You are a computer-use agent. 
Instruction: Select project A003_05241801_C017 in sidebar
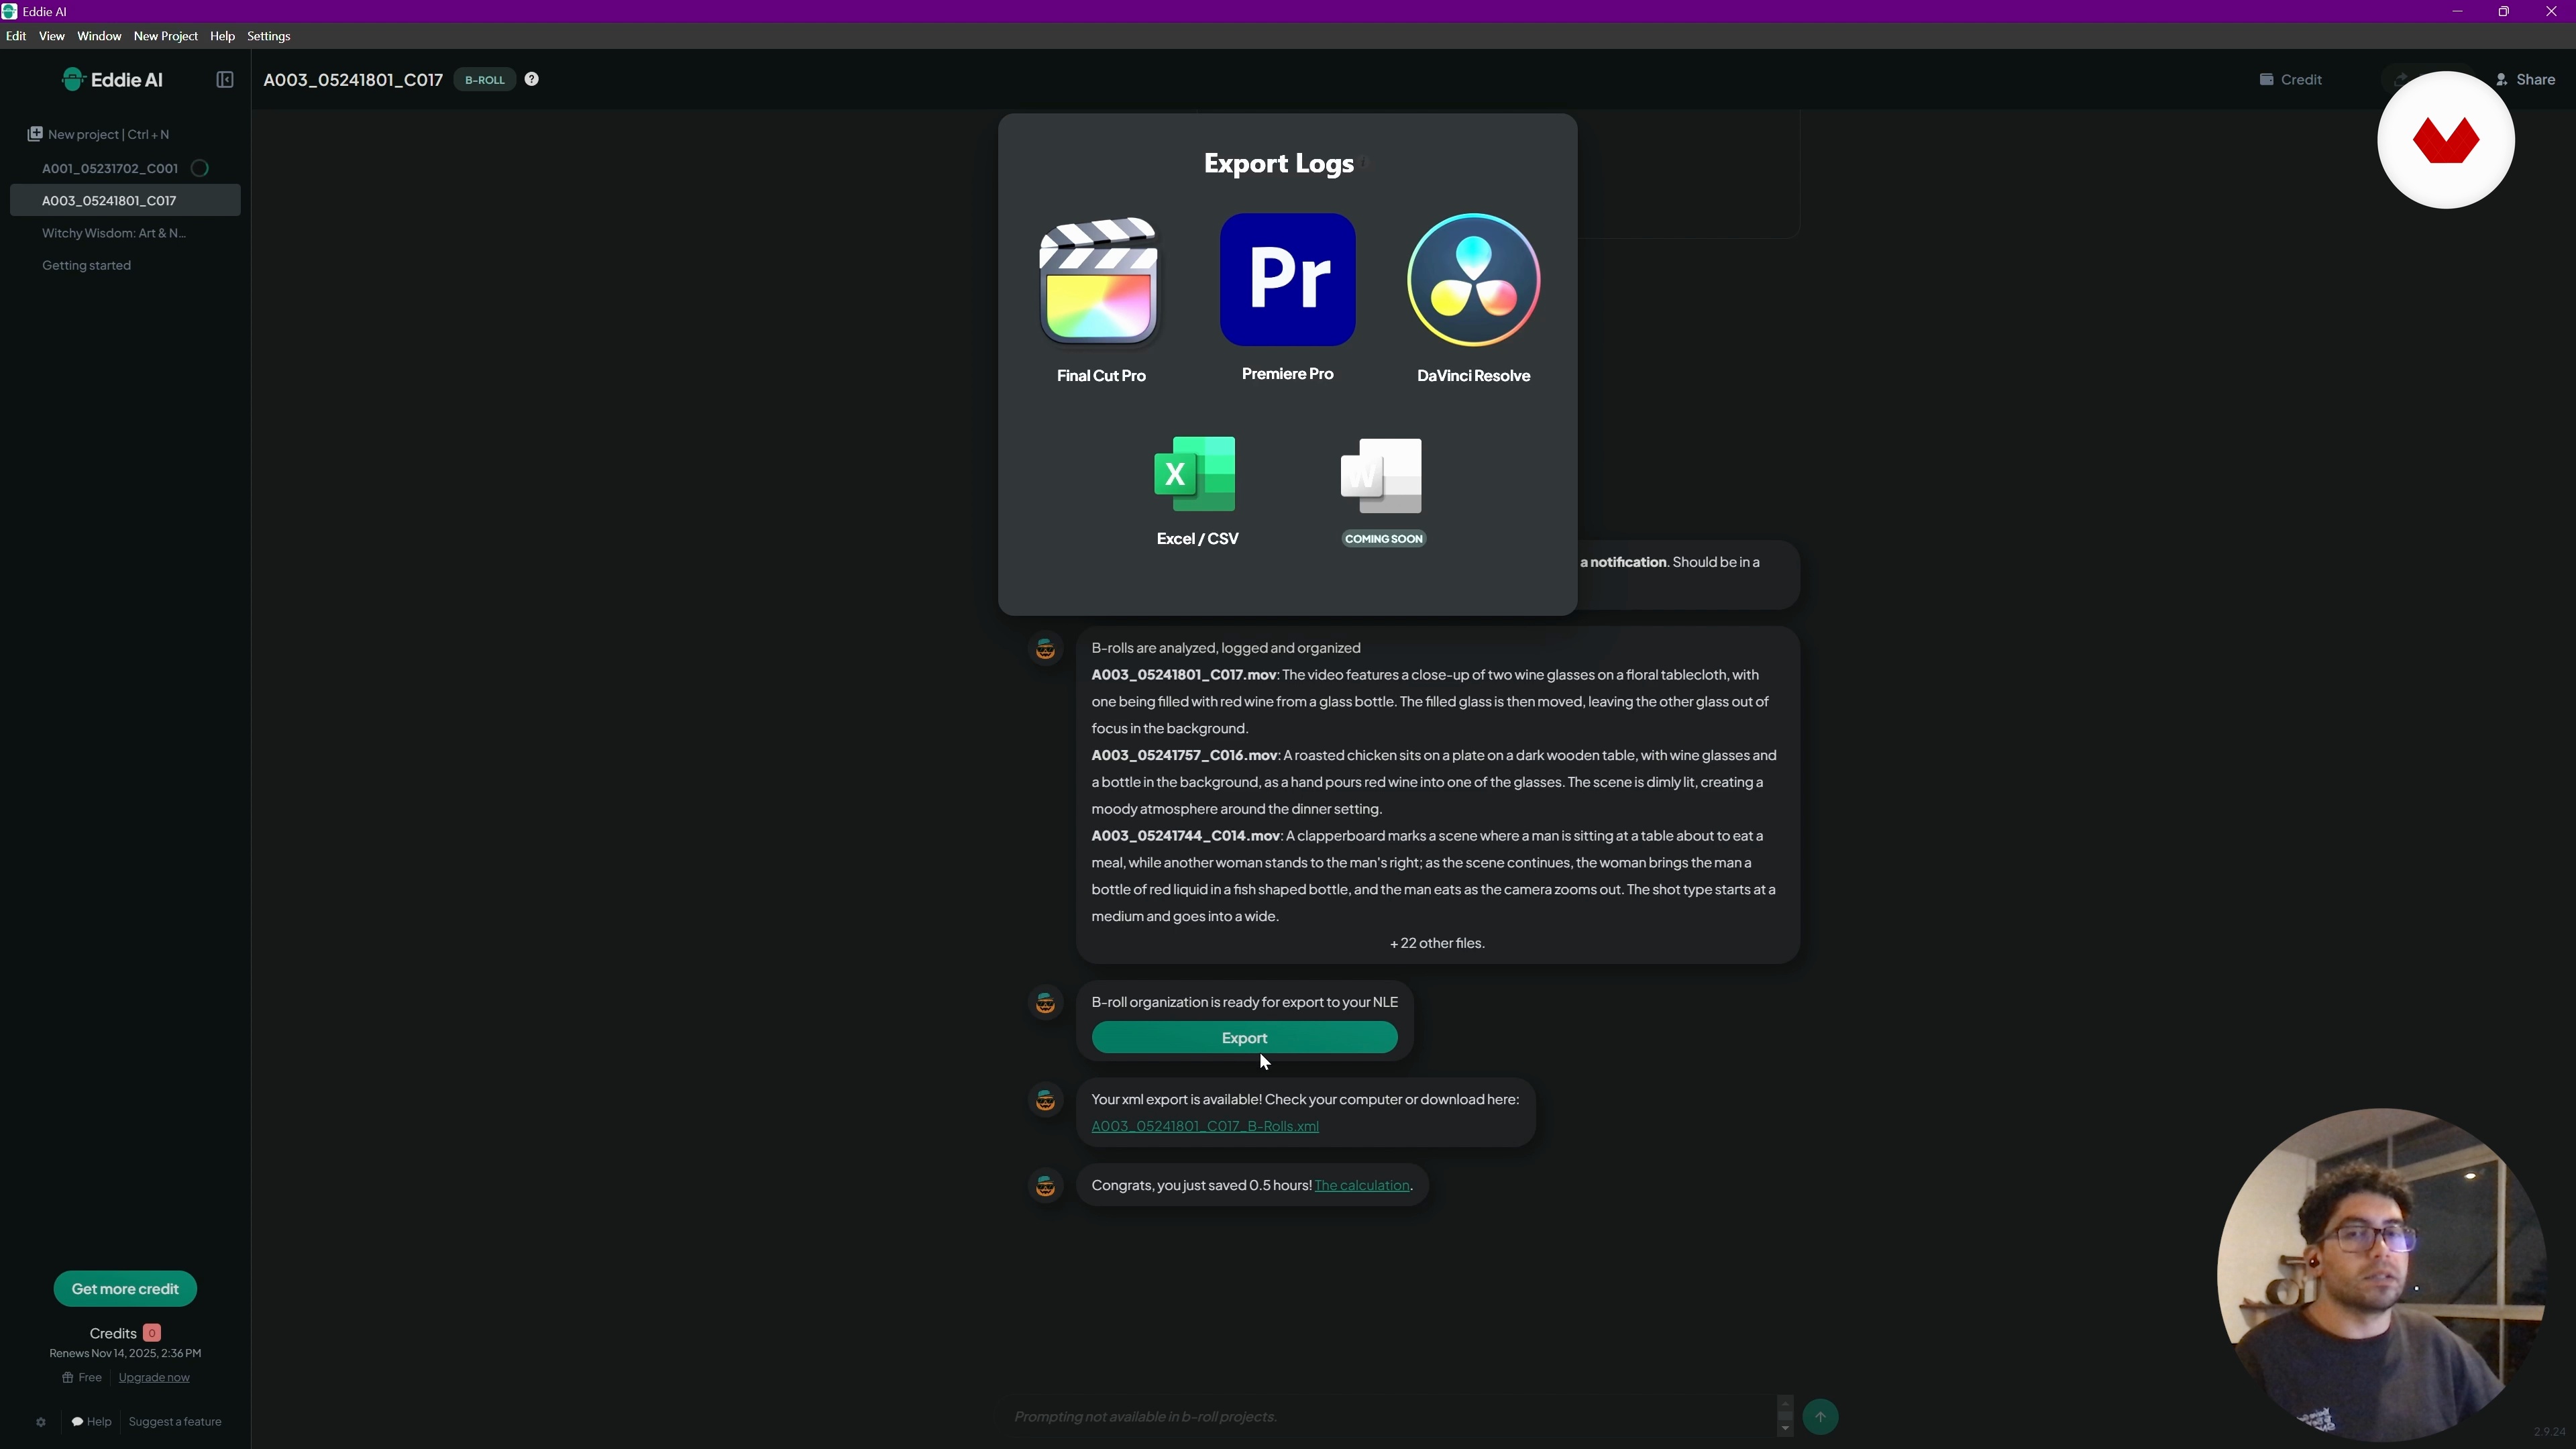pos(125,201)
